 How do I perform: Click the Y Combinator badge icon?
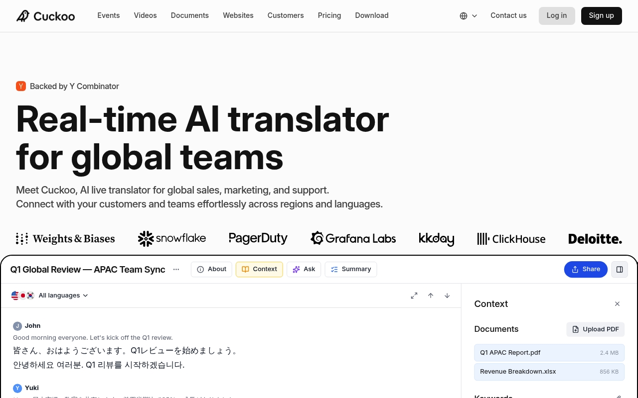[21, 86]
